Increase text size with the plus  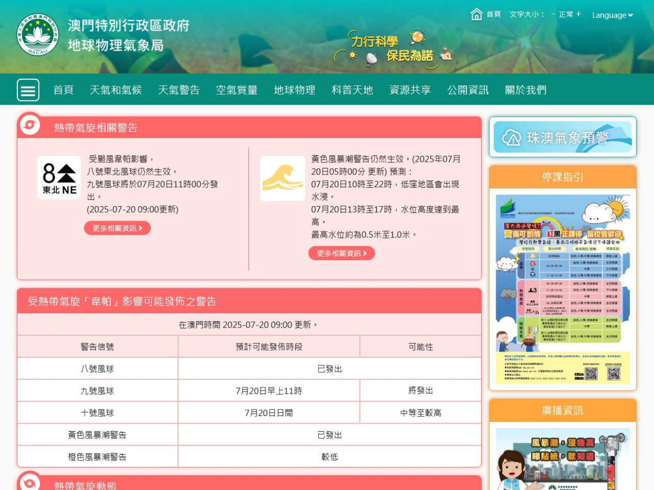(x=578, y=14)
